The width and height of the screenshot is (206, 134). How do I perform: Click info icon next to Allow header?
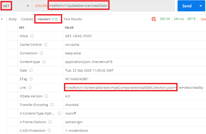coord(32,36)
